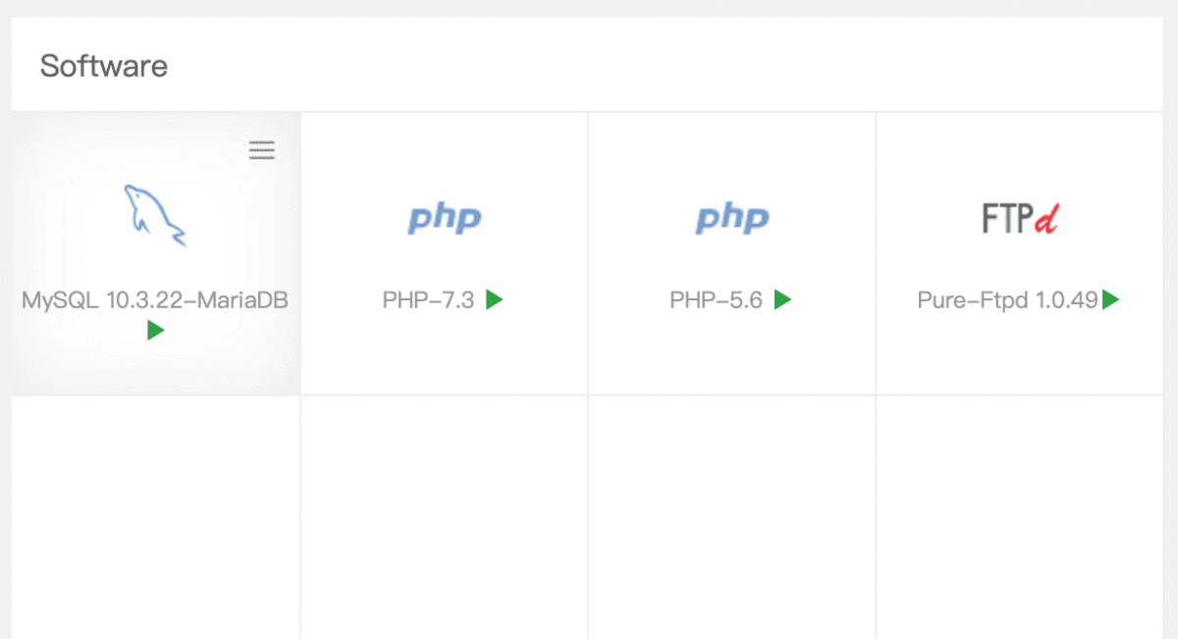
Task: Click the Software panel heading
Action: (x=104, y=66)
